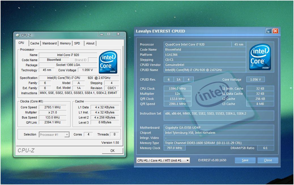The height and width of the screenshot is (185, 294).
Task: Switch to the Cache tab
Action: [35, 43]
